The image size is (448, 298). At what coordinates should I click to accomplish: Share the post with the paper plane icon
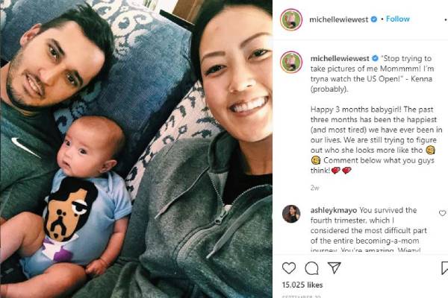(335, 267)
